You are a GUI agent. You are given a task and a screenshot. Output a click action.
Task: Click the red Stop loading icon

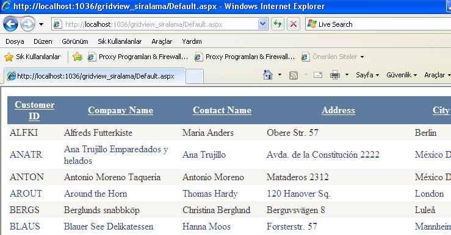(x=294, y=24)
